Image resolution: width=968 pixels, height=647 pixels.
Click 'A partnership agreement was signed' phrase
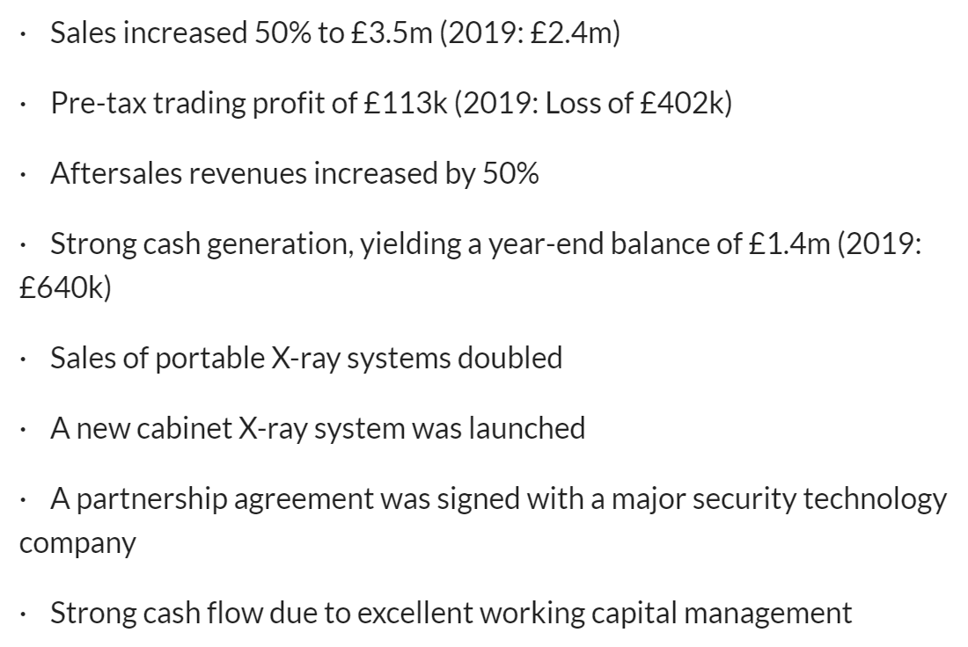pyautogui.click(x=285, y=499)
